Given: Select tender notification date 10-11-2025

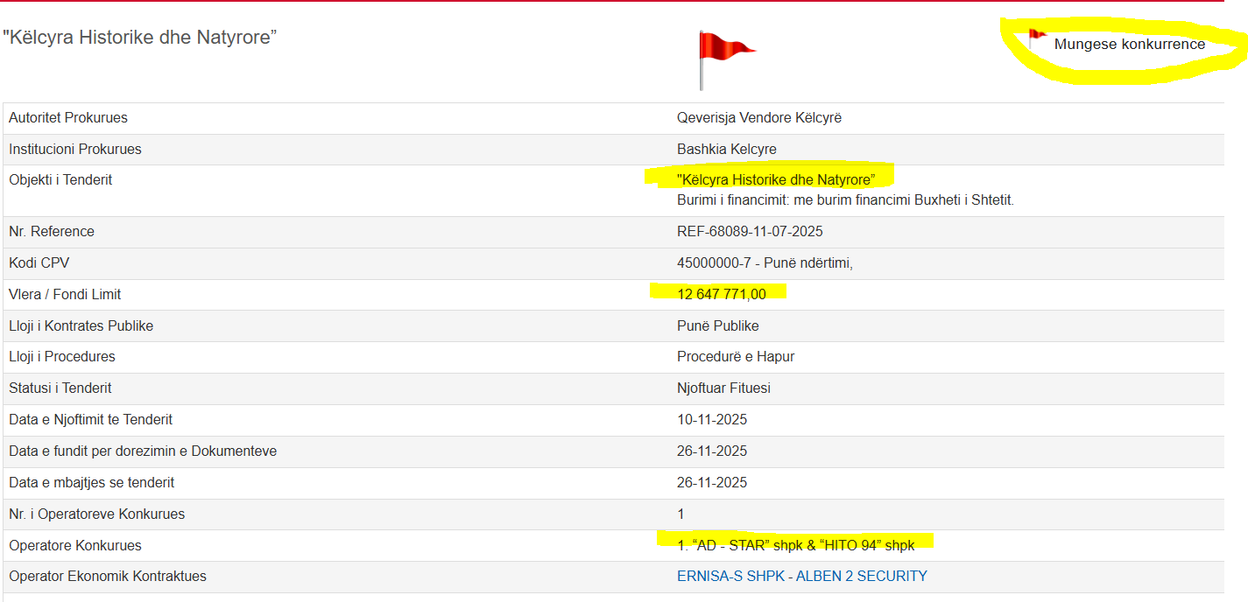Looking at the screenshot, I should click(711, 420).
